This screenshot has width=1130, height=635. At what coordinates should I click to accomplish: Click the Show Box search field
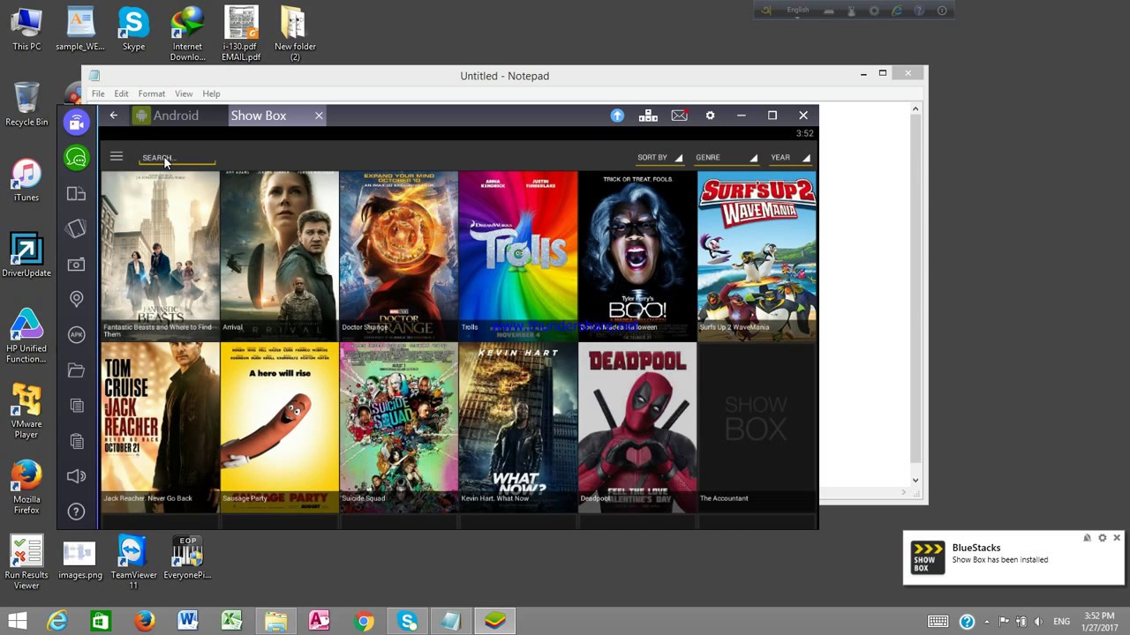[177, 158]
